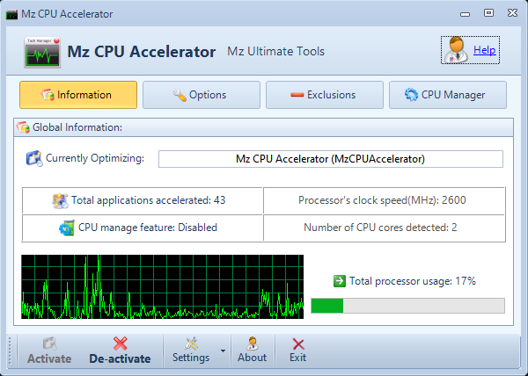This screenshot has width=528, height=376.
Task: Click the Task Manager heartbeat logo icon
Action: [x=42, y=53]
